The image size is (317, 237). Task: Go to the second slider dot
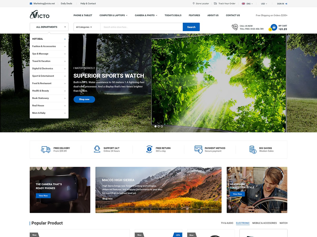tap(158, 126)
